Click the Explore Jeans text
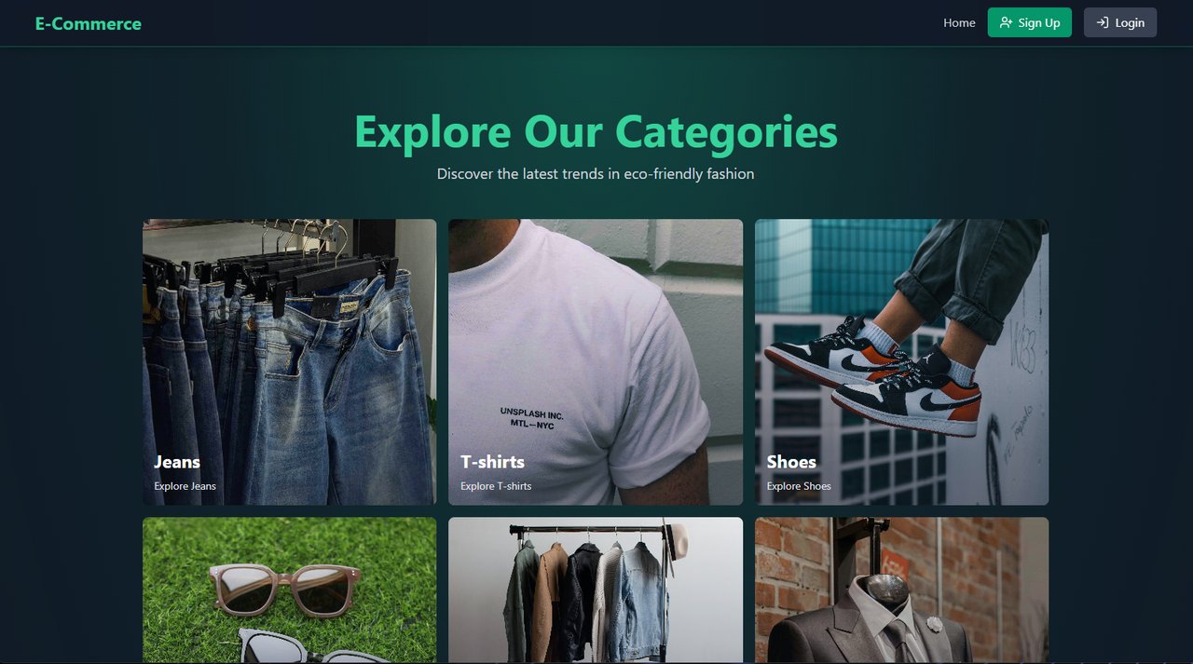Image resolution: width=1193 pixels, height=664 pixels. pyautogui.click(x=185, y=486)
